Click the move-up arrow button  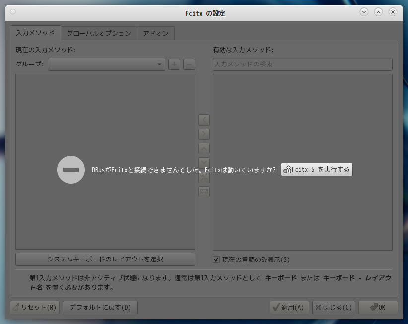(204, 149)
